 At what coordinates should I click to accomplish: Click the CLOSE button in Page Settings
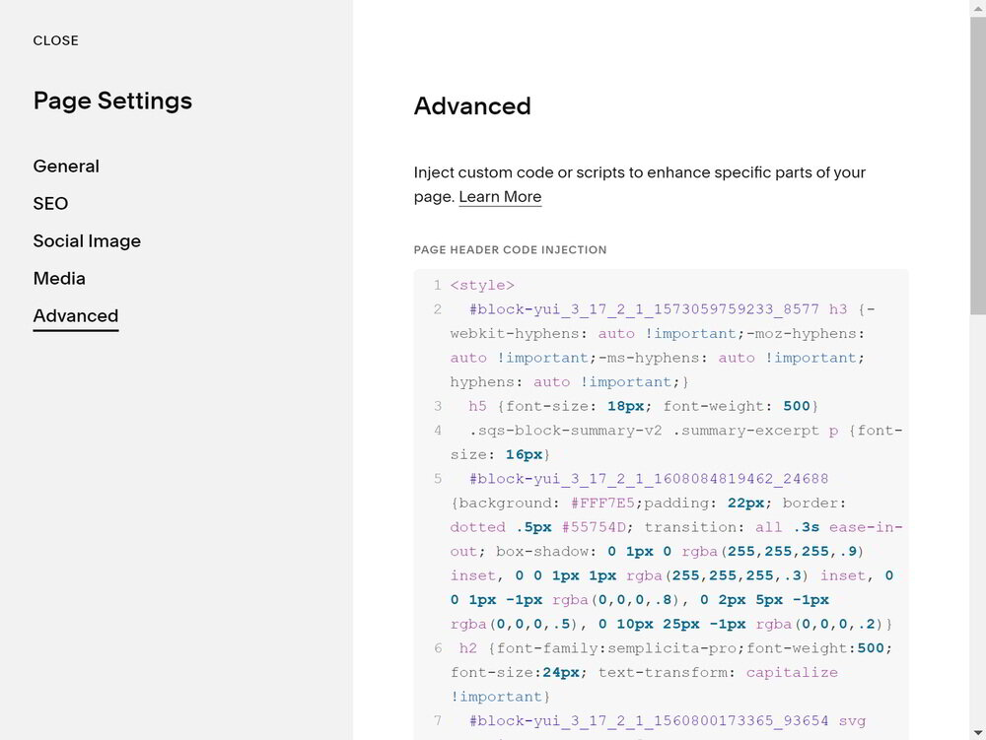pyautogui.click(x=55, y=40)
